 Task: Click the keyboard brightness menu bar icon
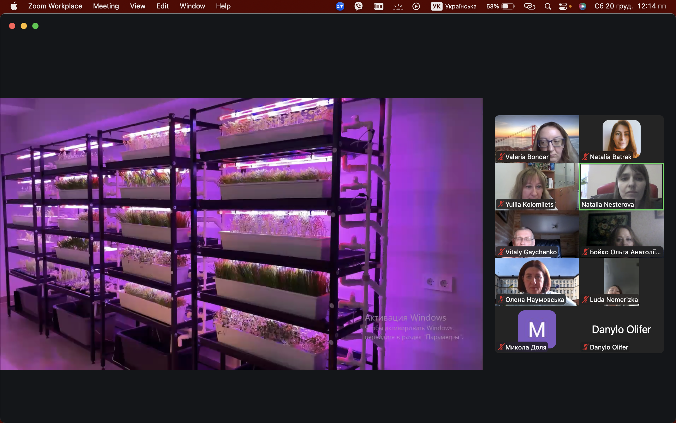[x=398, y=6]
